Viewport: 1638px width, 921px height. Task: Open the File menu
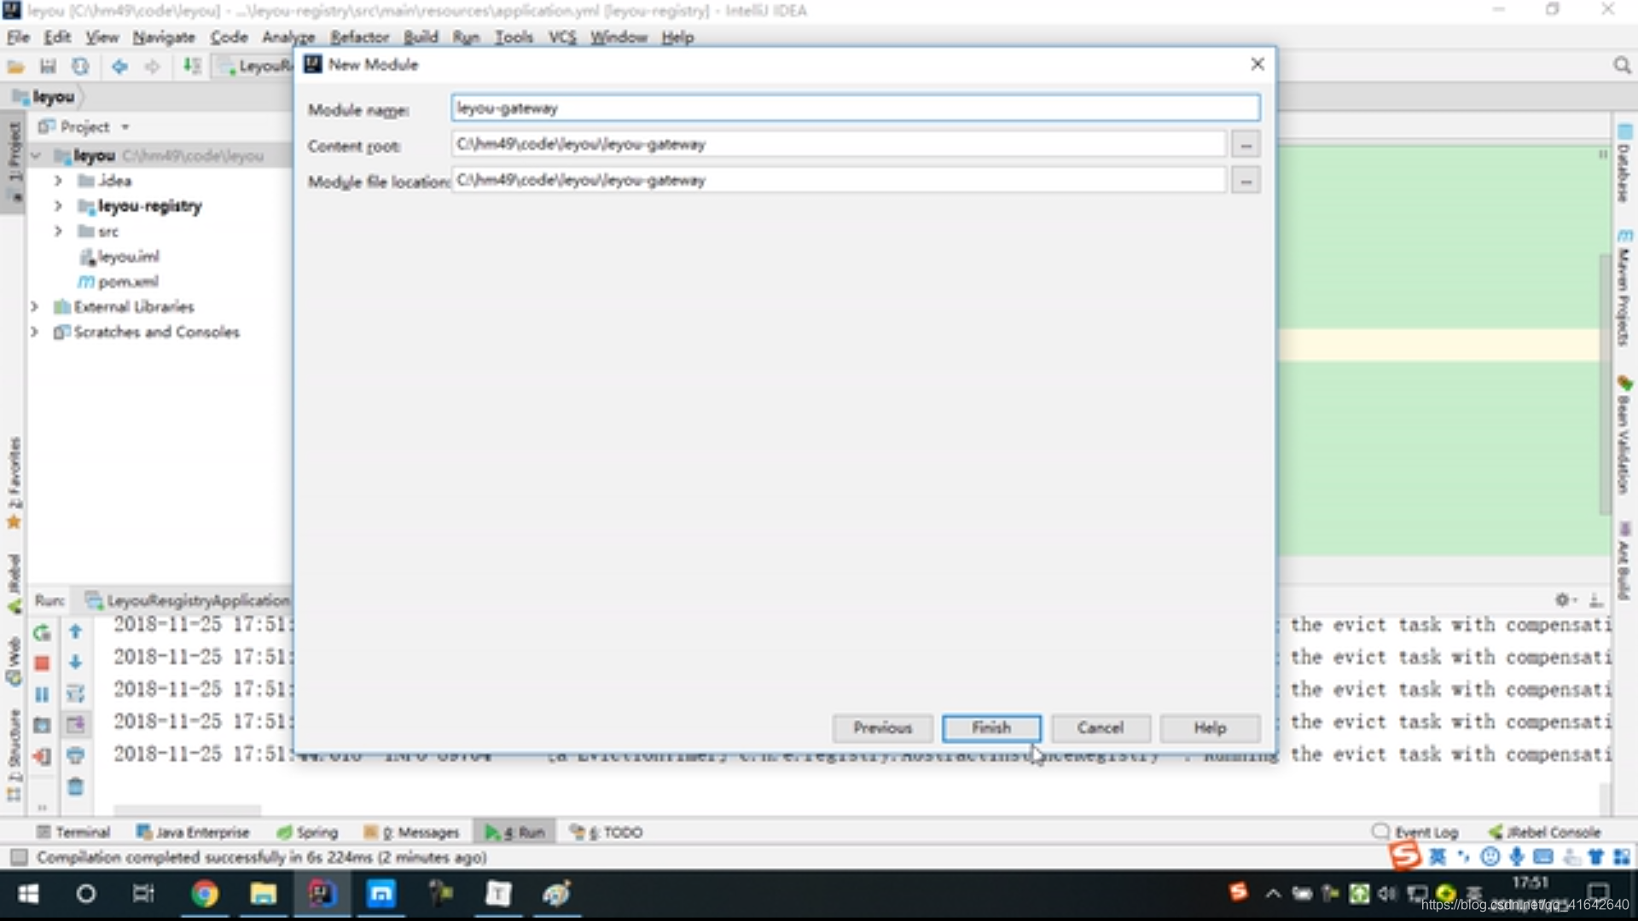[x=18, y=37]
